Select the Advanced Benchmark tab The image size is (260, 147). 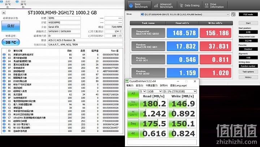coord(164,5)
